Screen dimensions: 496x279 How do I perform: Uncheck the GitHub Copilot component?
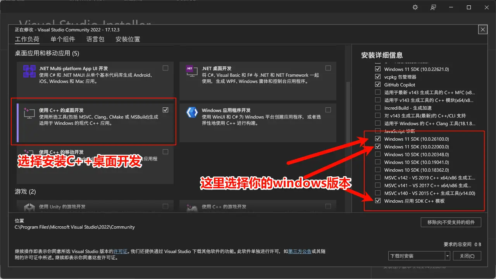click(378, 84)
